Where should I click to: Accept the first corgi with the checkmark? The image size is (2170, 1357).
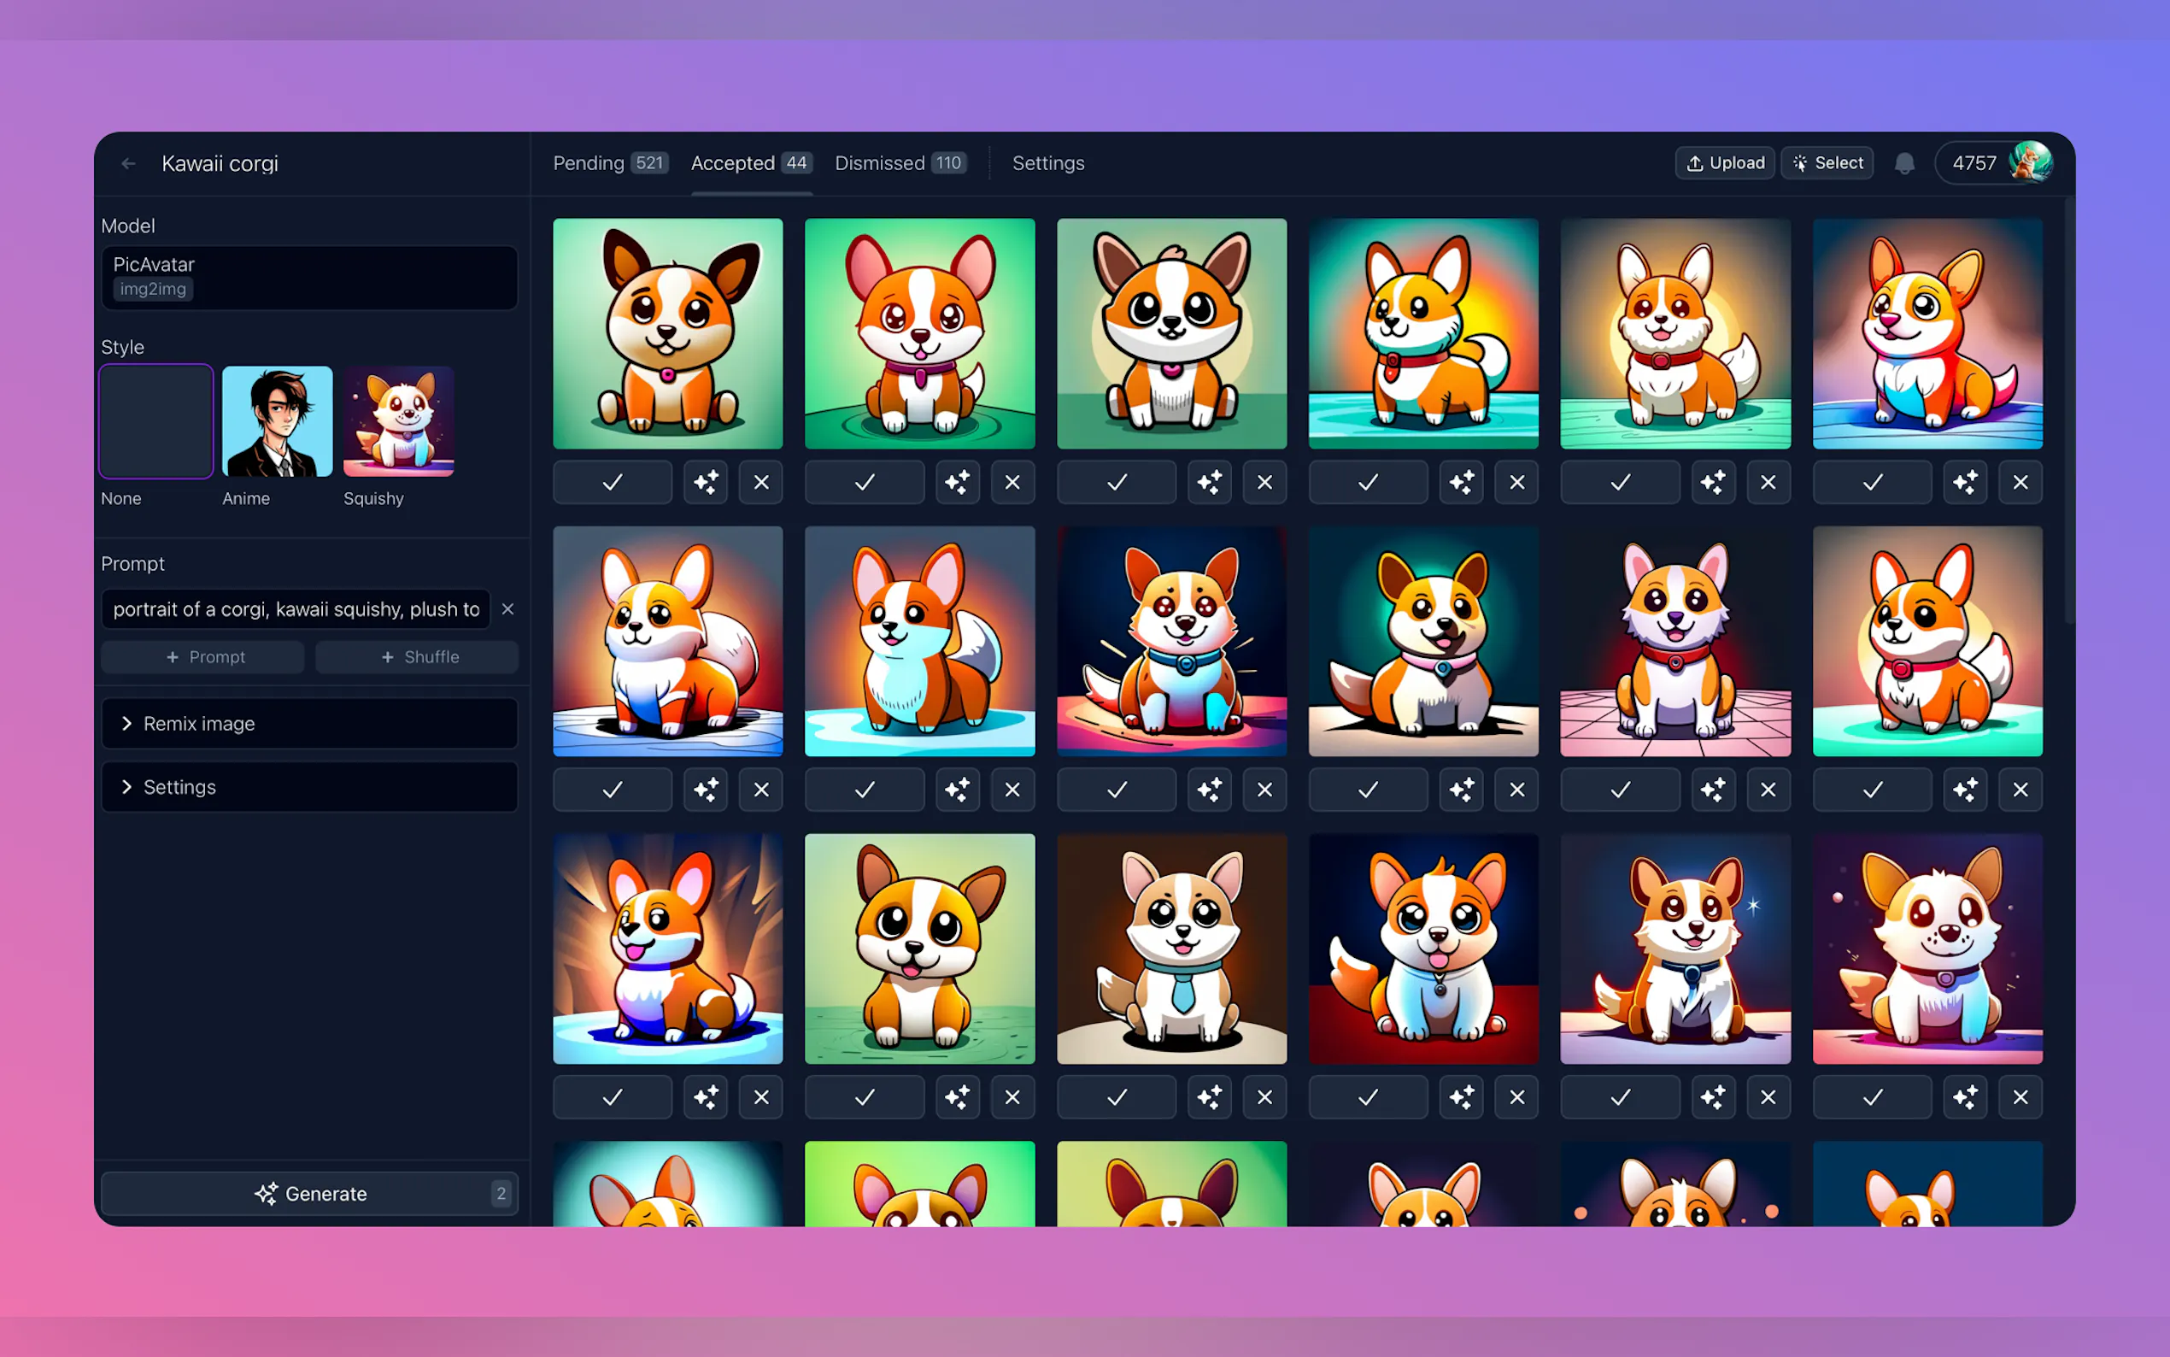tap(612, 482)
